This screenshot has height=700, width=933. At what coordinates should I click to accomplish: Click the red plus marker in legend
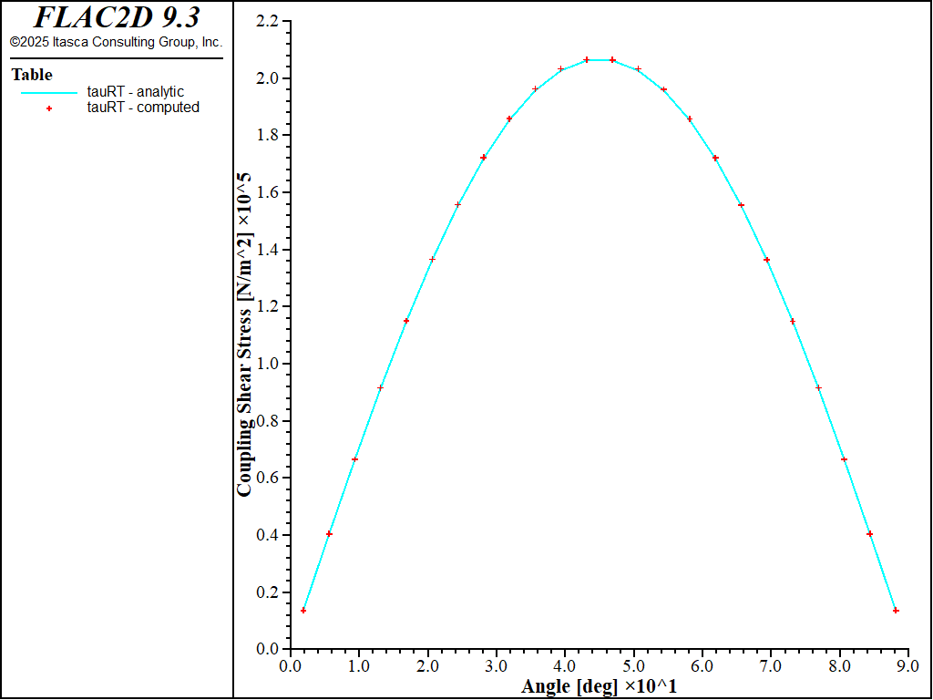pos(49,108)
